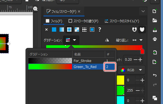Image resolution: width=163 pixels, height=104 pixels.
Task: Click the new document icon
Action: [x=155, y=11]
